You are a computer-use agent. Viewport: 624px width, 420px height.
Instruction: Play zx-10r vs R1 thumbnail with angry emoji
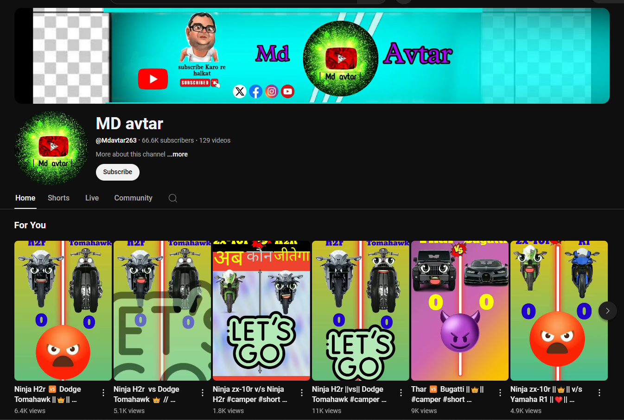[x=559, y=310]
